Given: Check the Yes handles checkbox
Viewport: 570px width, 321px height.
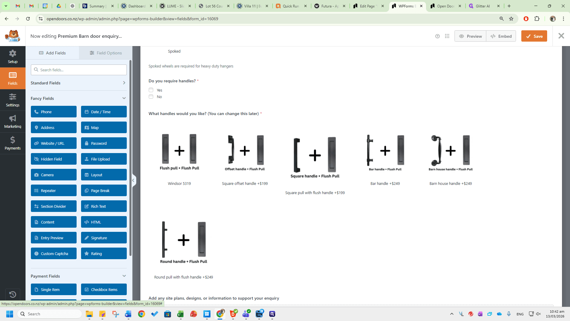Looking at the screenshot, I should click(151, 90).
